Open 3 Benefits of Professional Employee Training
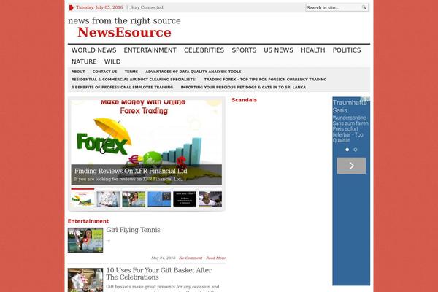This screenshot has width=438, height=292. (x=123, y=87)
